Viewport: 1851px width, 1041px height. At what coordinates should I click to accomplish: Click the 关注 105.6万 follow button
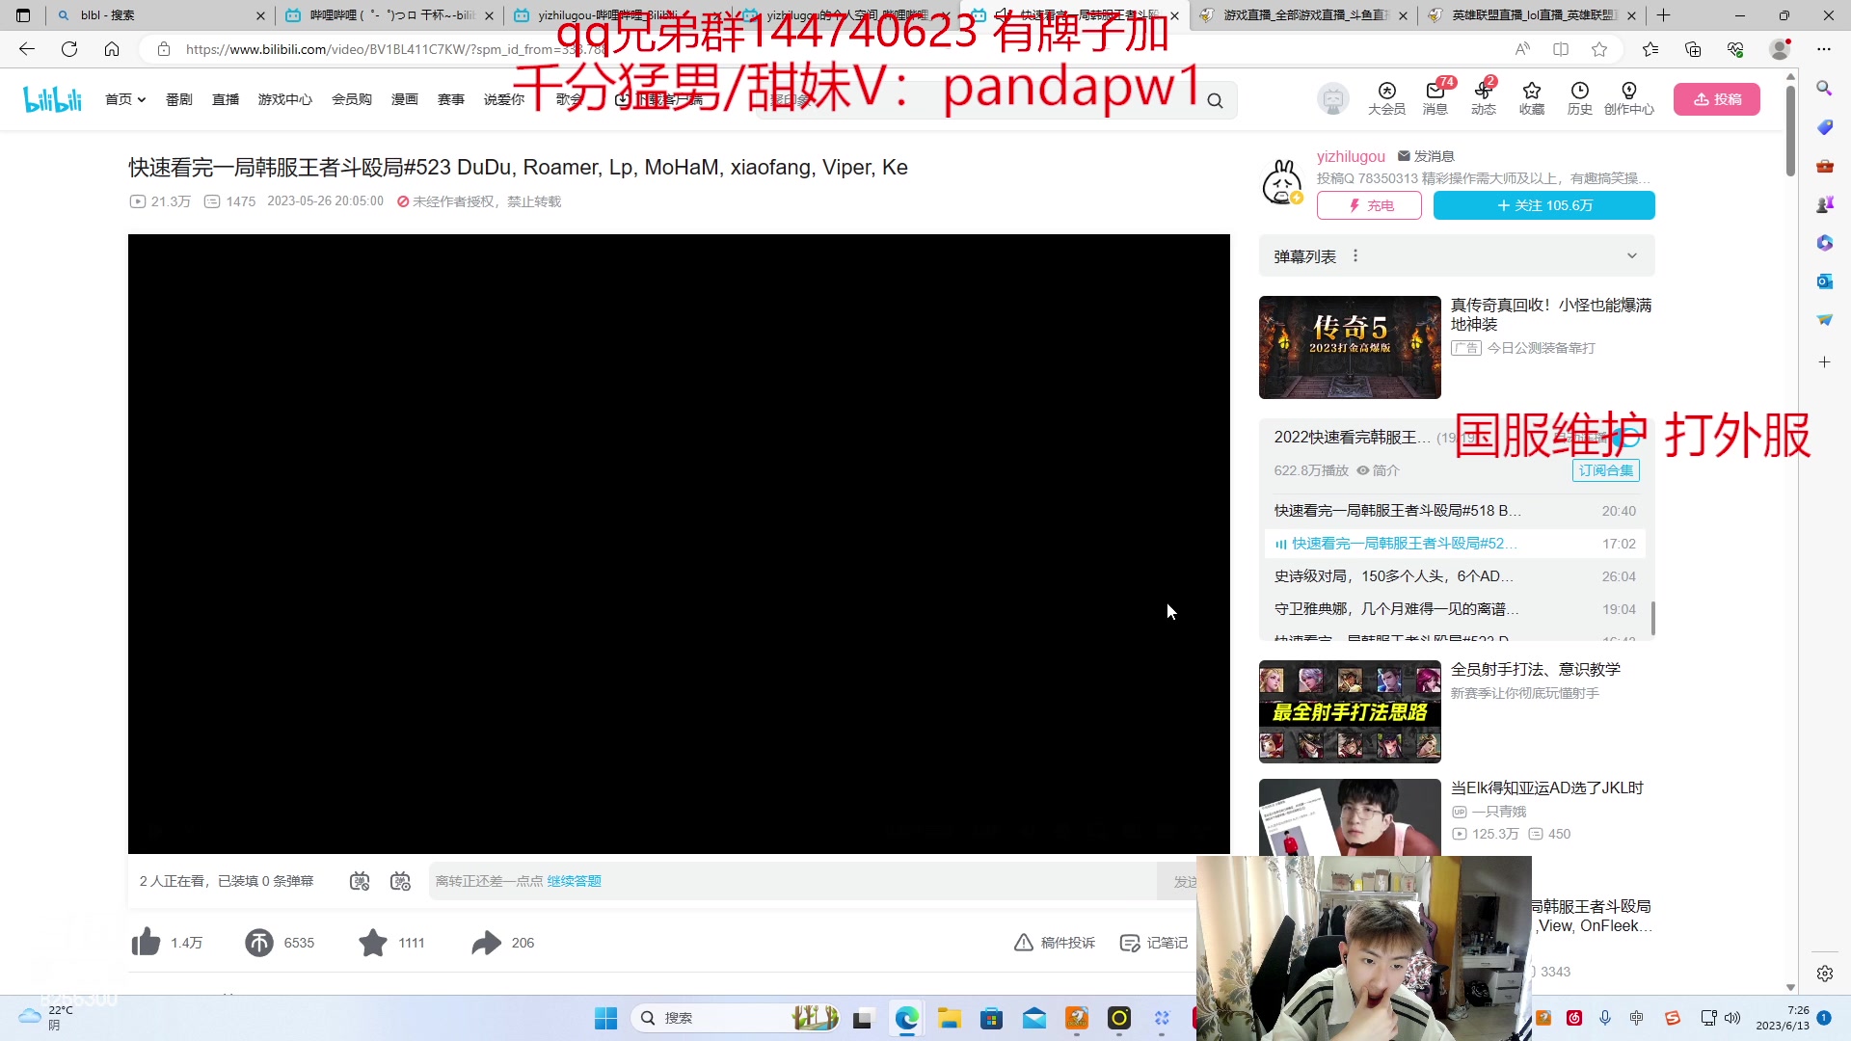(1542, 205)
